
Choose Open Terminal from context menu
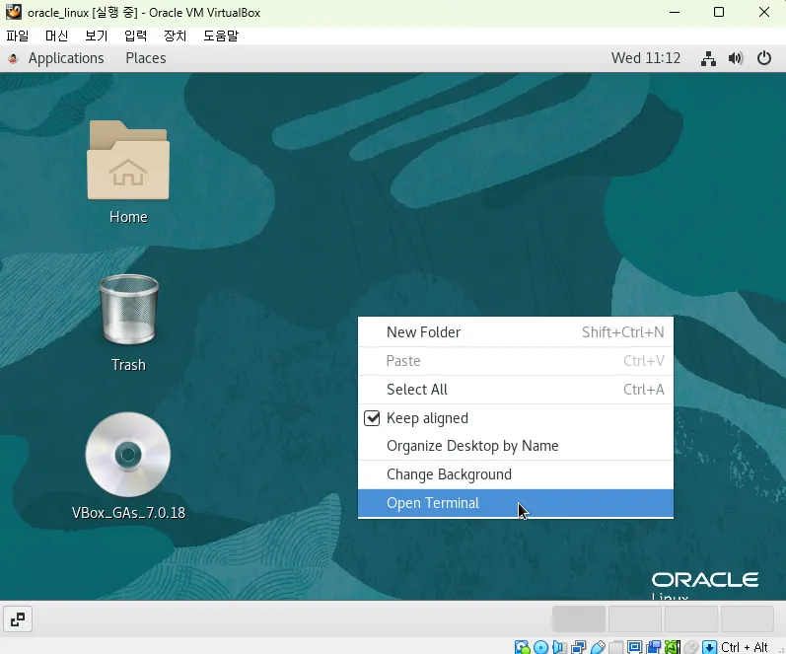point(516,503)
